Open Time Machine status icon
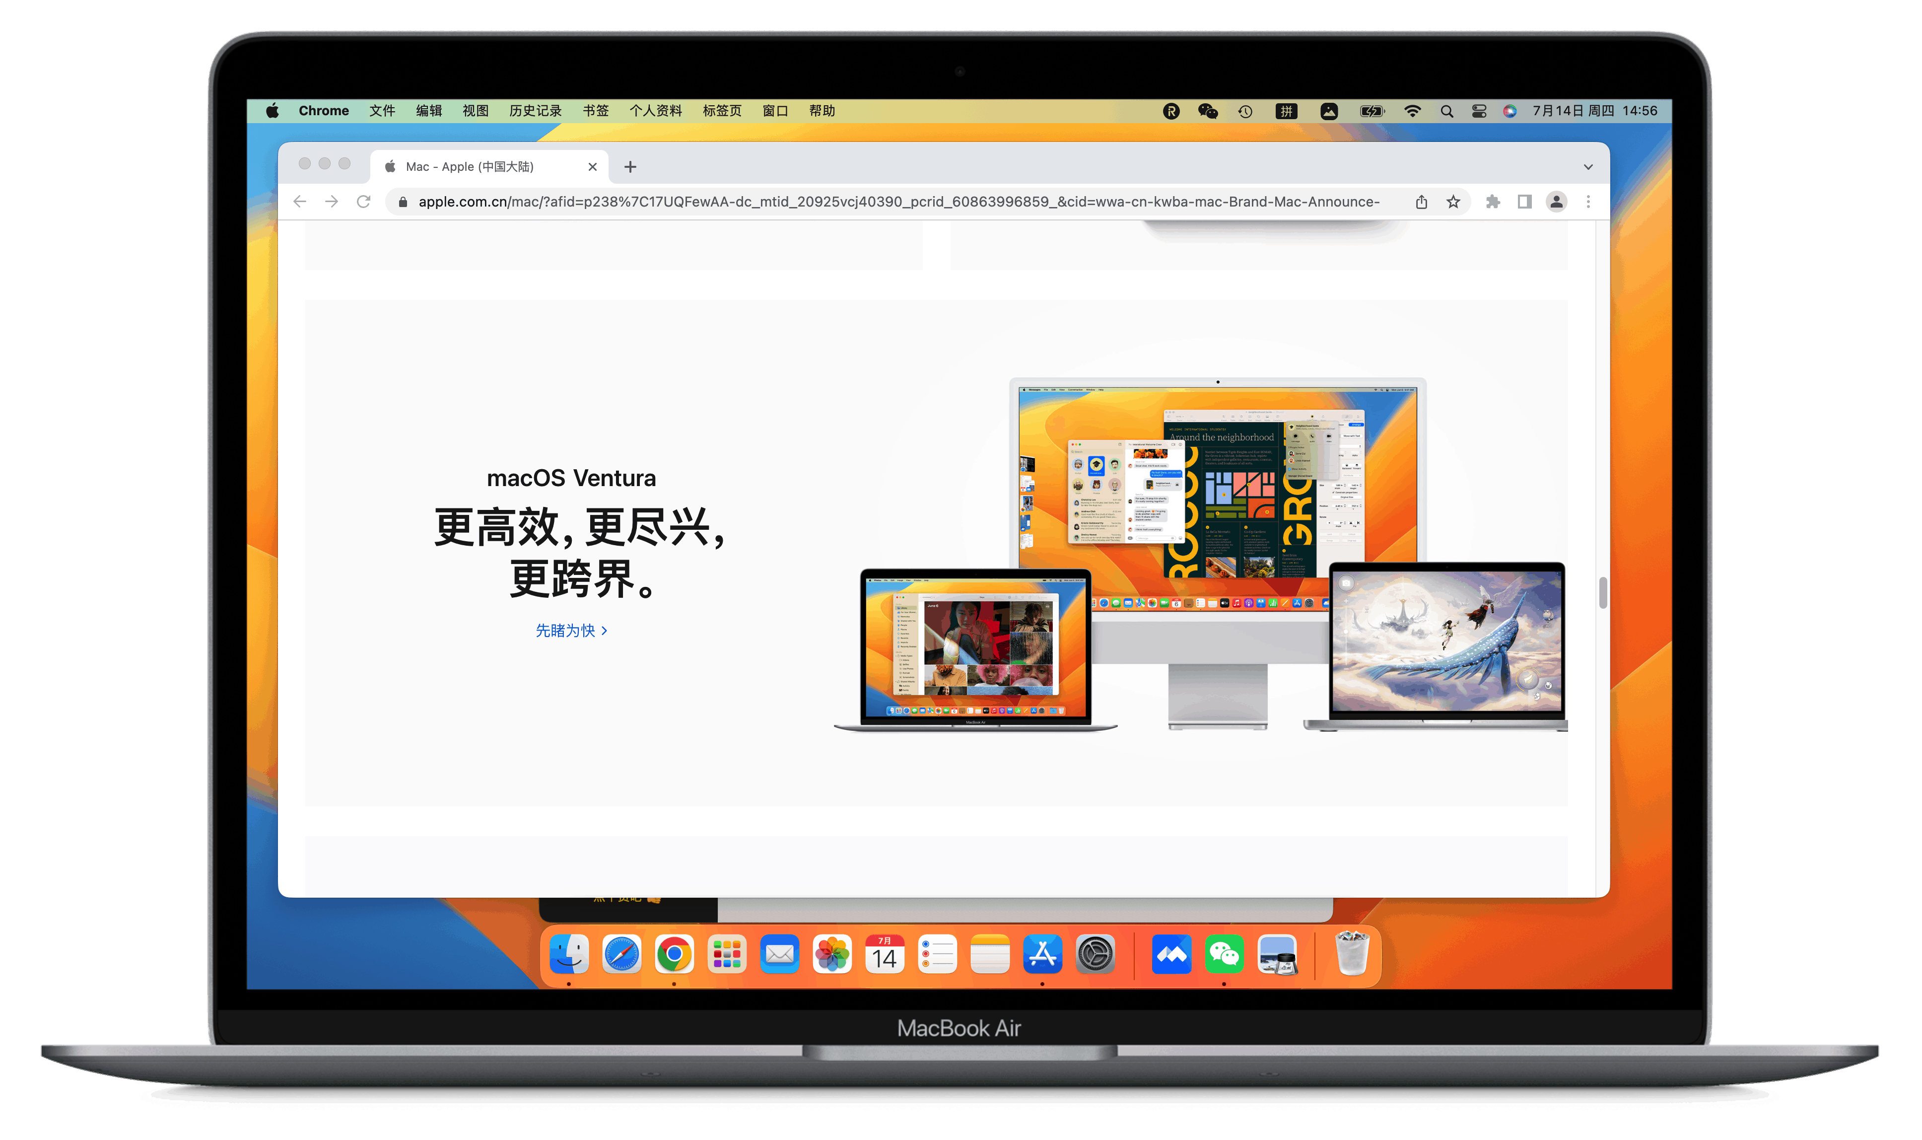The image size is (1922, 1140). (x=1245, y=111)
